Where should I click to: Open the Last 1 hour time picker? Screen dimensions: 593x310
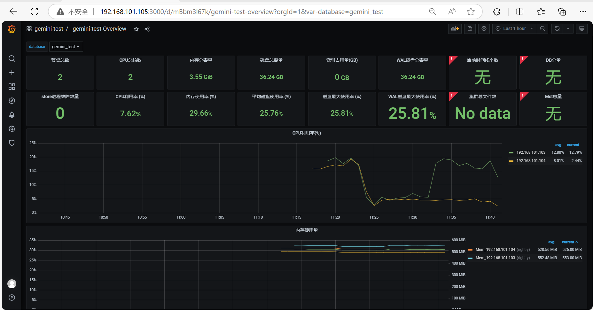point(514,28)
